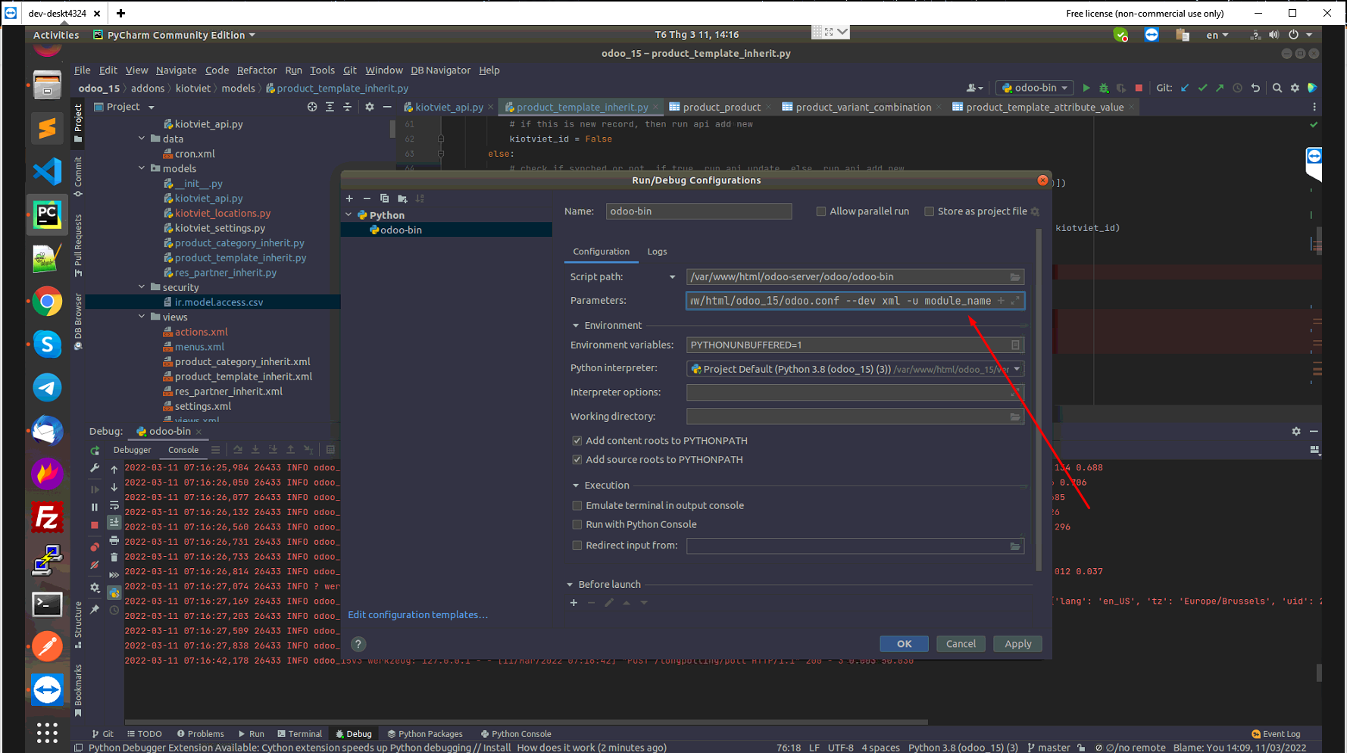Uncheck Add source roots to PYTHONPATH

[x=577, y=460]
